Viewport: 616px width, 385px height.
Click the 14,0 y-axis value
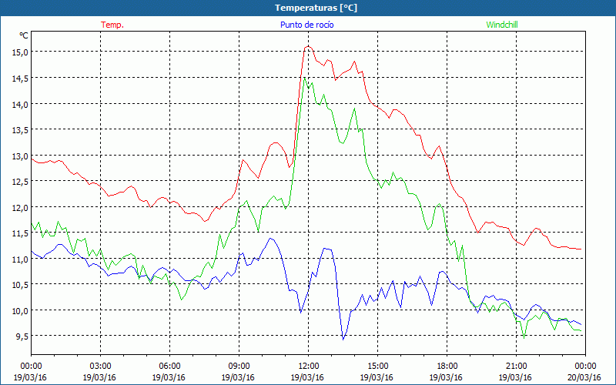[x=21, y=104]
